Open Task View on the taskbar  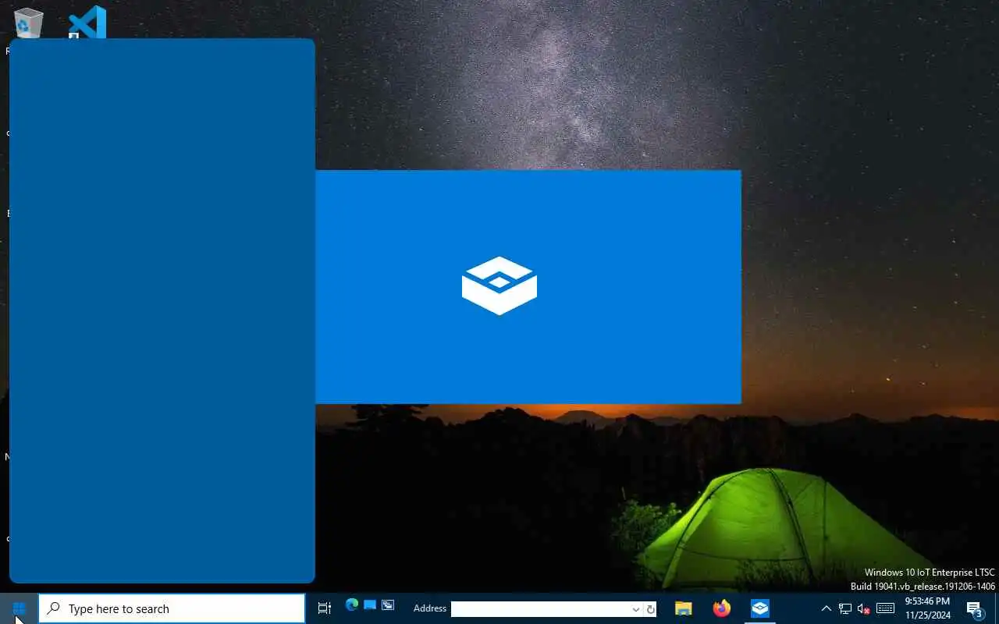click(x=325, y=608)
